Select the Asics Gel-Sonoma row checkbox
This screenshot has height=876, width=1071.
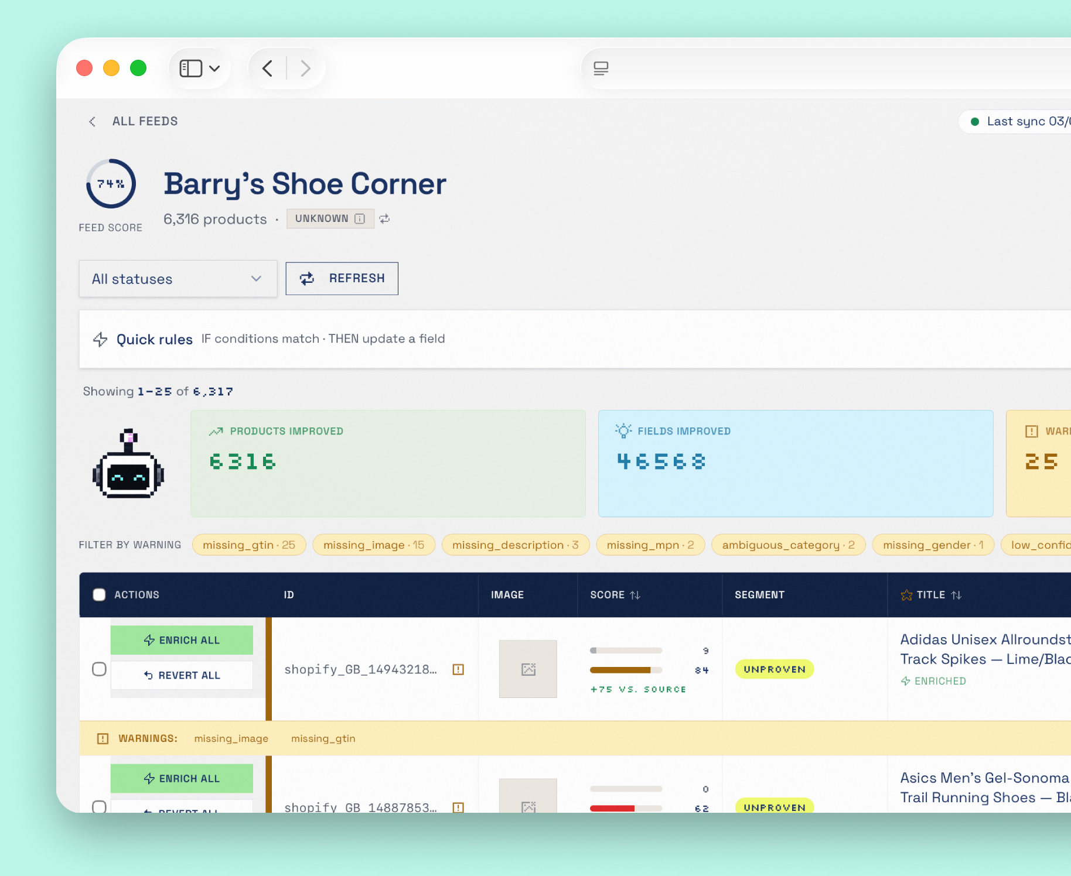click(100, 806)
